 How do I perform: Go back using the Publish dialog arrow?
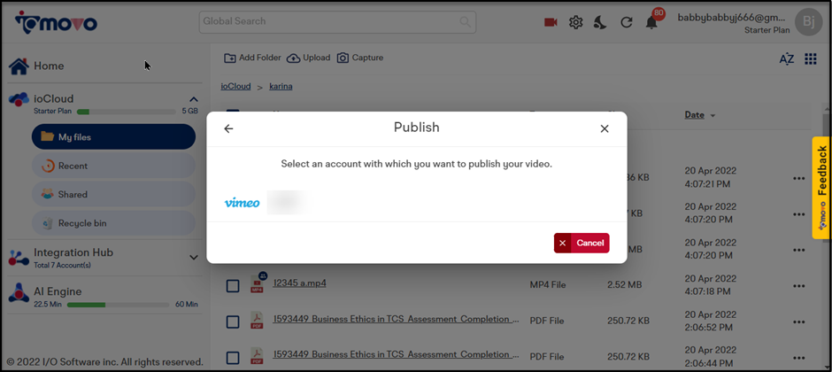(x=228, y=128)
